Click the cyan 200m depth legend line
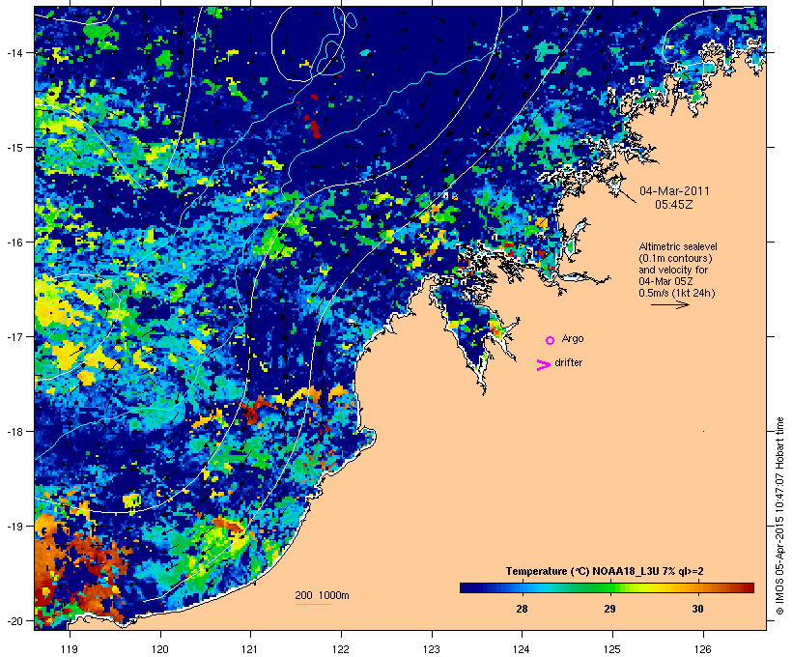The height and width of the screenshot is (657, 792). (x=313, y=604)
